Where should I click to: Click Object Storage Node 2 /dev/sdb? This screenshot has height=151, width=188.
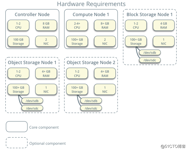click(x=91, y=101)
